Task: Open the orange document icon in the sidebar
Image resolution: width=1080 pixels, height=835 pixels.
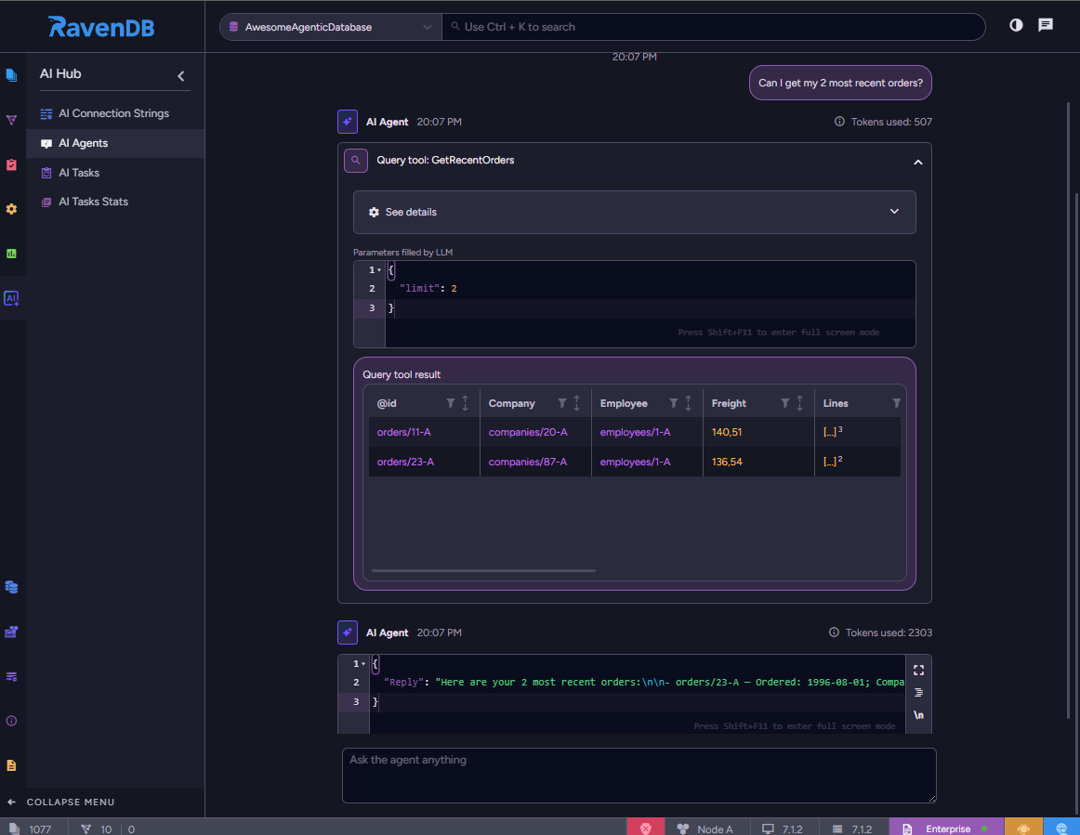Action: [11, 765]
